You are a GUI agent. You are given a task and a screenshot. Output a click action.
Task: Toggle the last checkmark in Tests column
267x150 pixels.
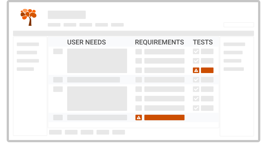coord(196,108)
